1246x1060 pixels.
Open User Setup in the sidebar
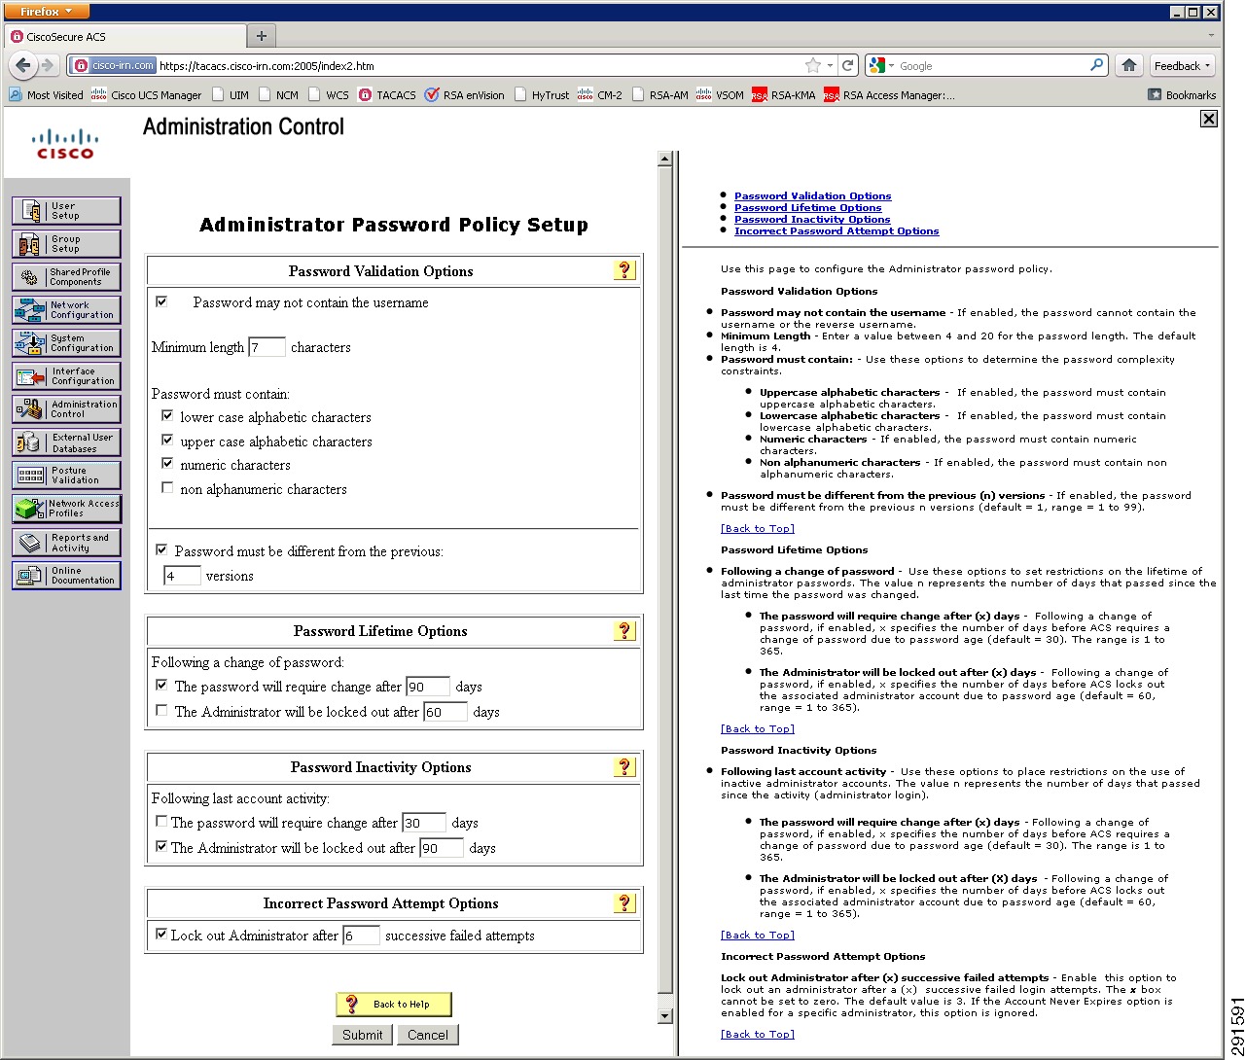pyautogui.click(x=66, y=211)
